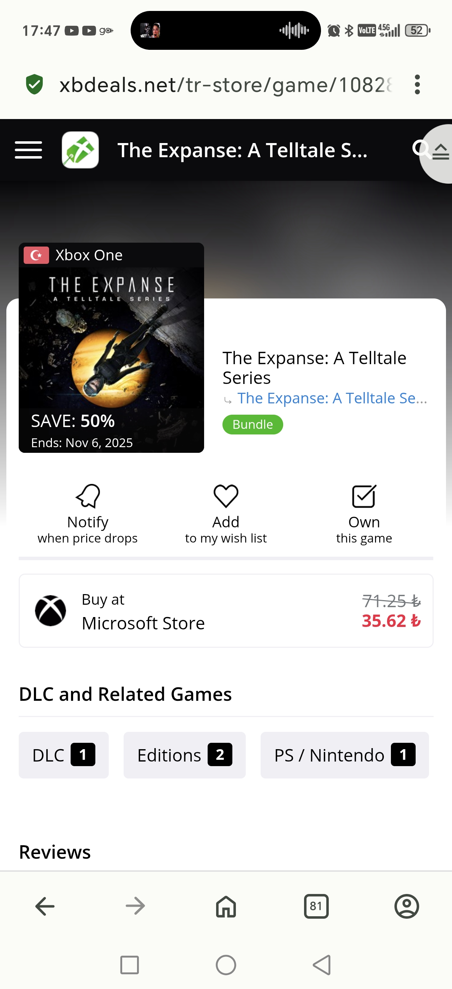Open The Expanse: A Telltale Se... parent link
Screen dimensions: 452x989
332,398
